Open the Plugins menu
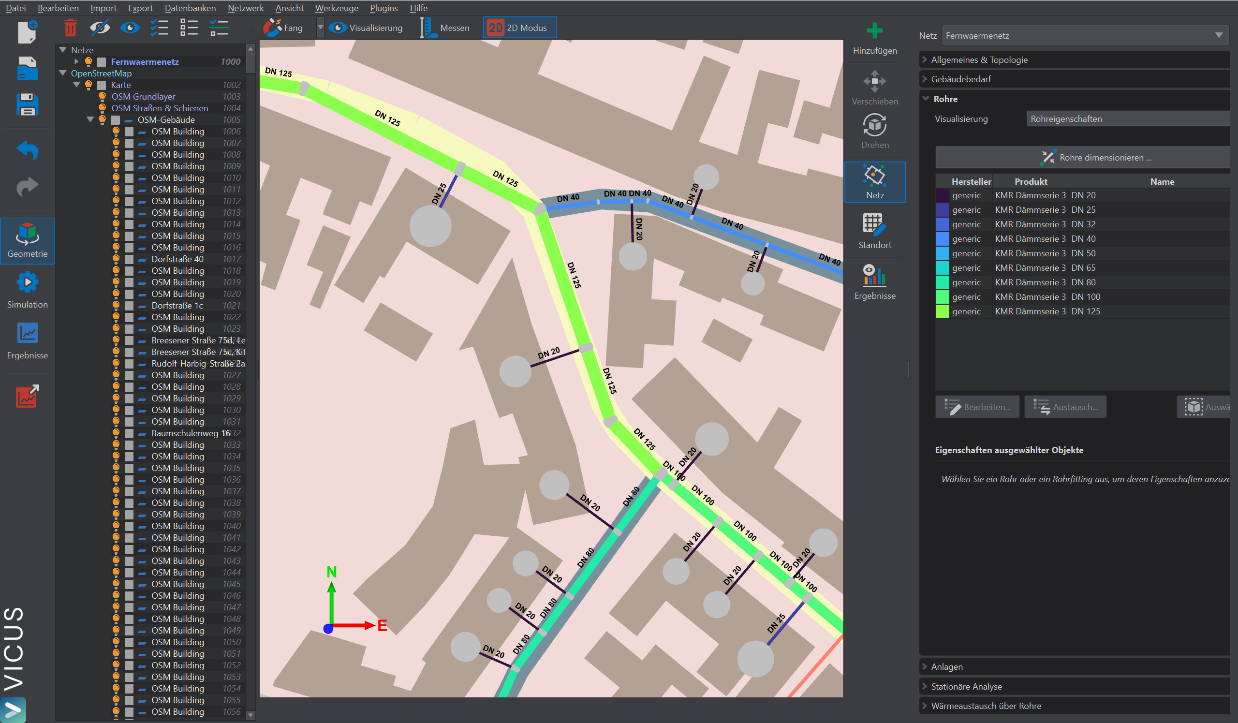Screen dimensions: 1238x723 click(x=383, y=8)
